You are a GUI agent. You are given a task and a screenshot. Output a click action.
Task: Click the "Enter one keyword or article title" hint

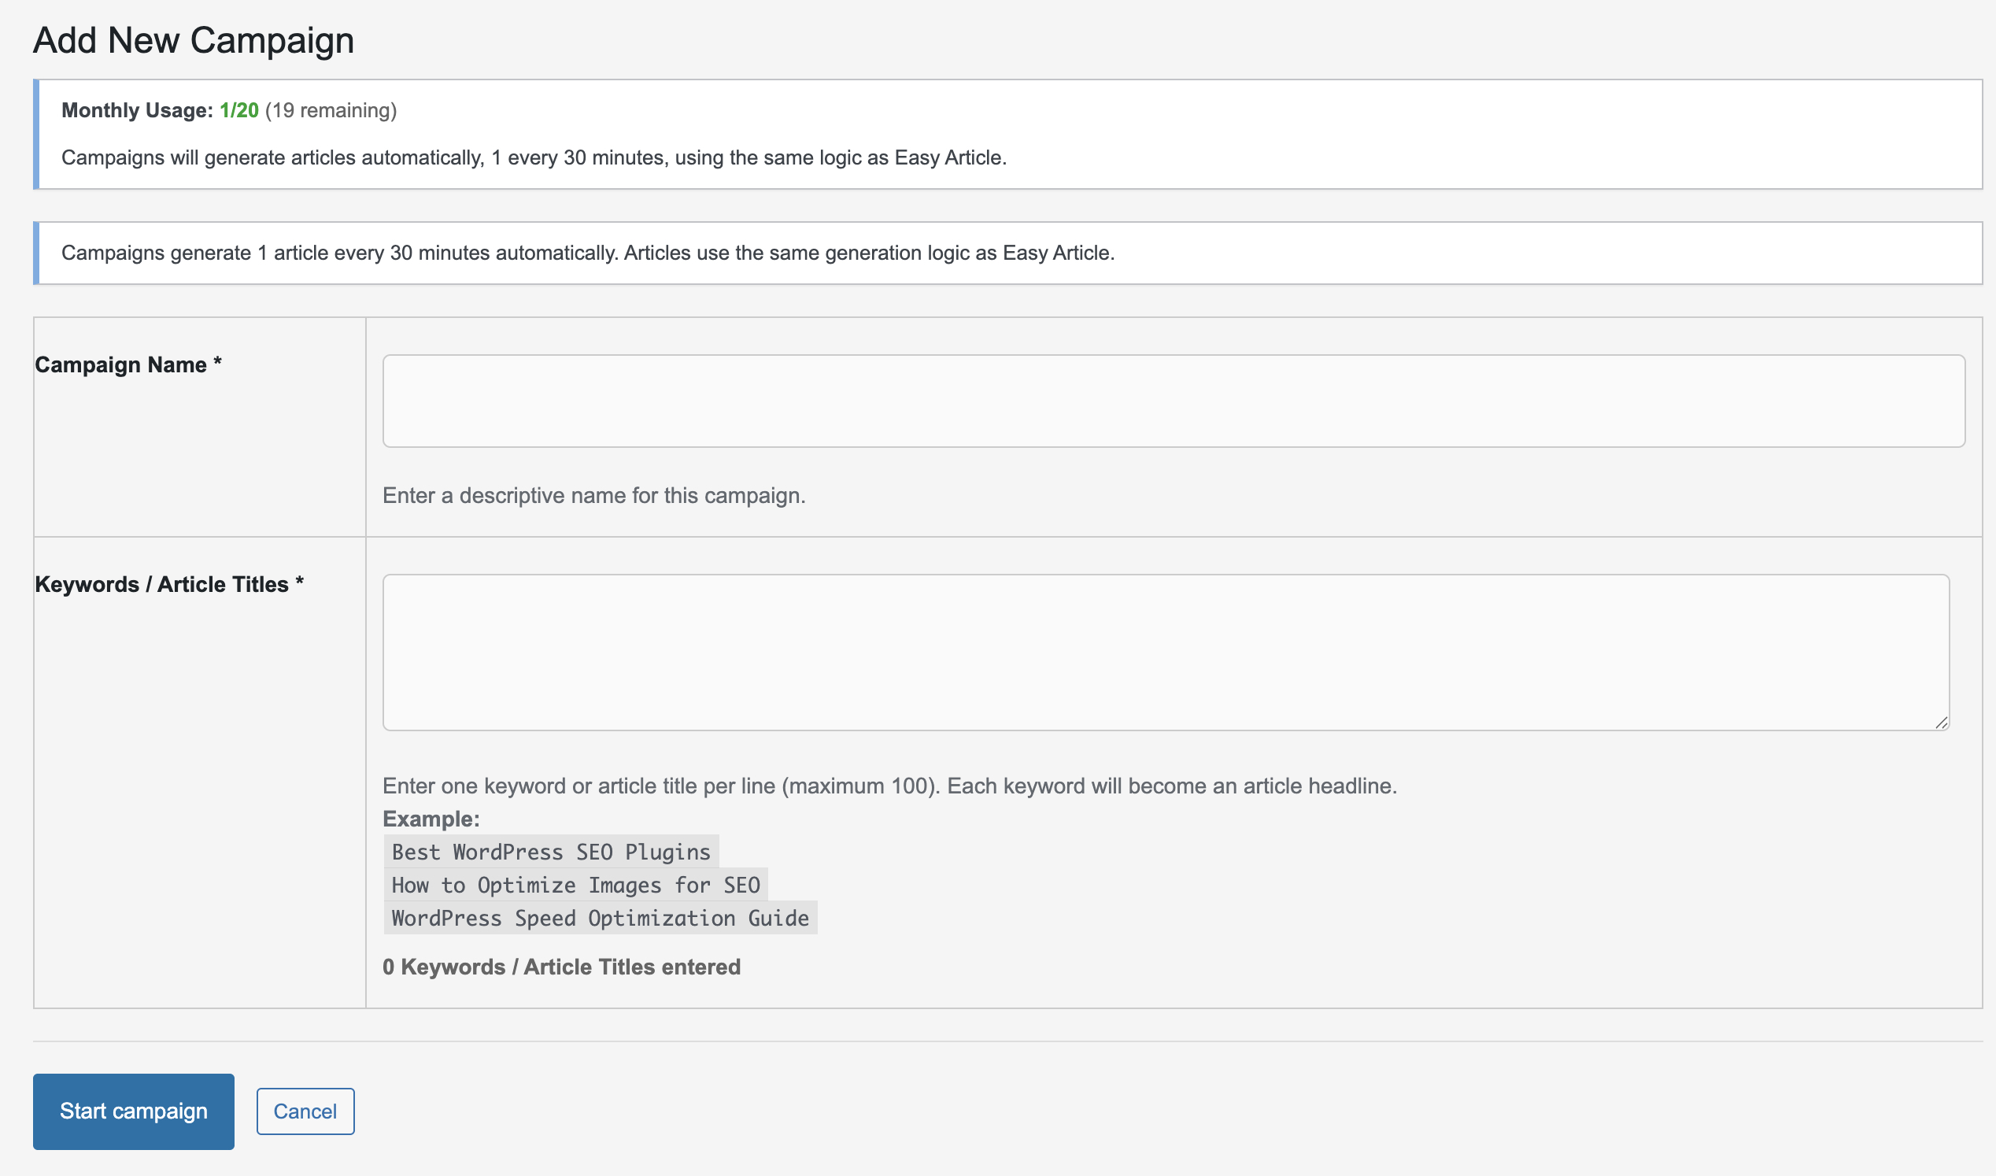click(889, 786)
